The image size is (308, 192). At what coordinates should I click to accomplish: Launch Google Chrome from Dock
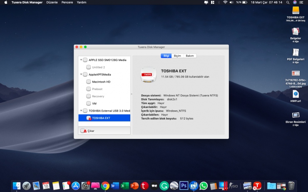coord(105,186)
